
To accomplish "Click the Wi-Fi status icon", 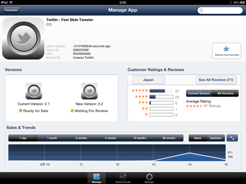I will tap(11, 2).
